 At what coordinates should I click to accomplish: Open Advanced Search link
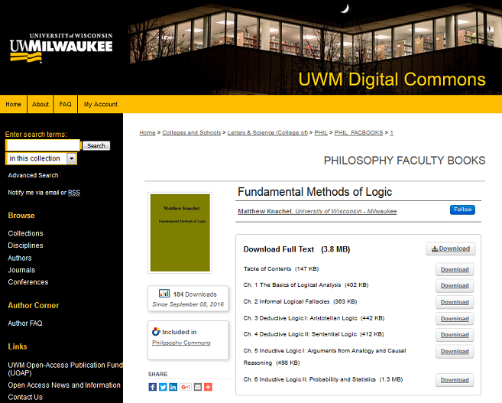pyautogui.click(x=33, y=175)
